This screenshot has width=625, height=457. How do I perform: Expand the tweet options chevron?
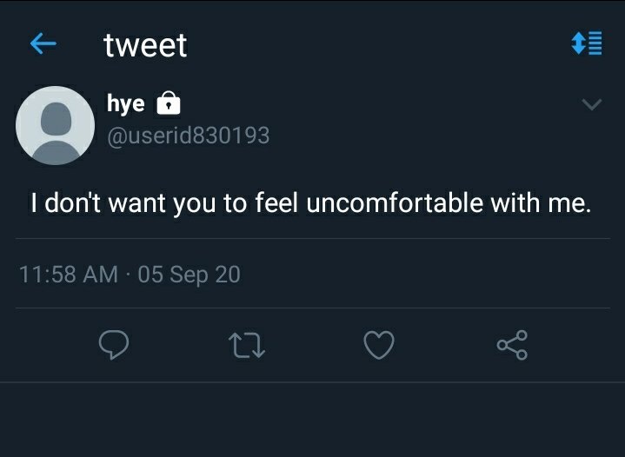[591, 104]
